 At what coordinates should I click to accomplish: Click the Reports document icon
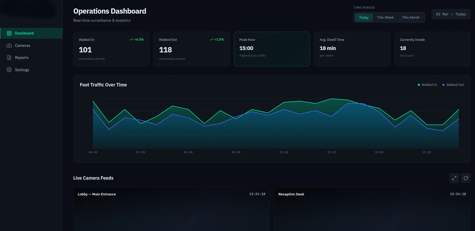point(9,58)
